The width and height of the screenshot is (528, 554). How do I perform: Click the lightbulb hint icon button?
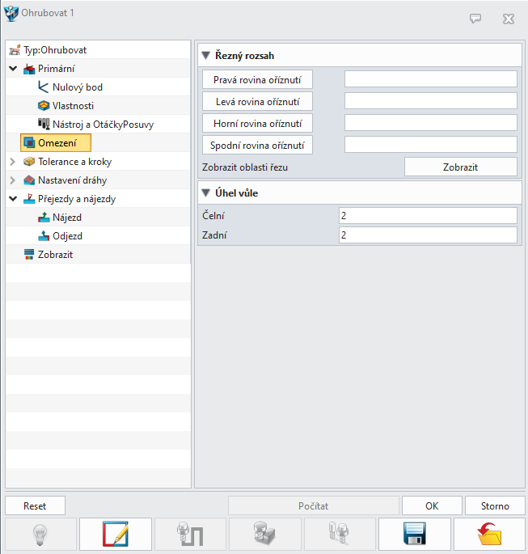click(40, 535)
